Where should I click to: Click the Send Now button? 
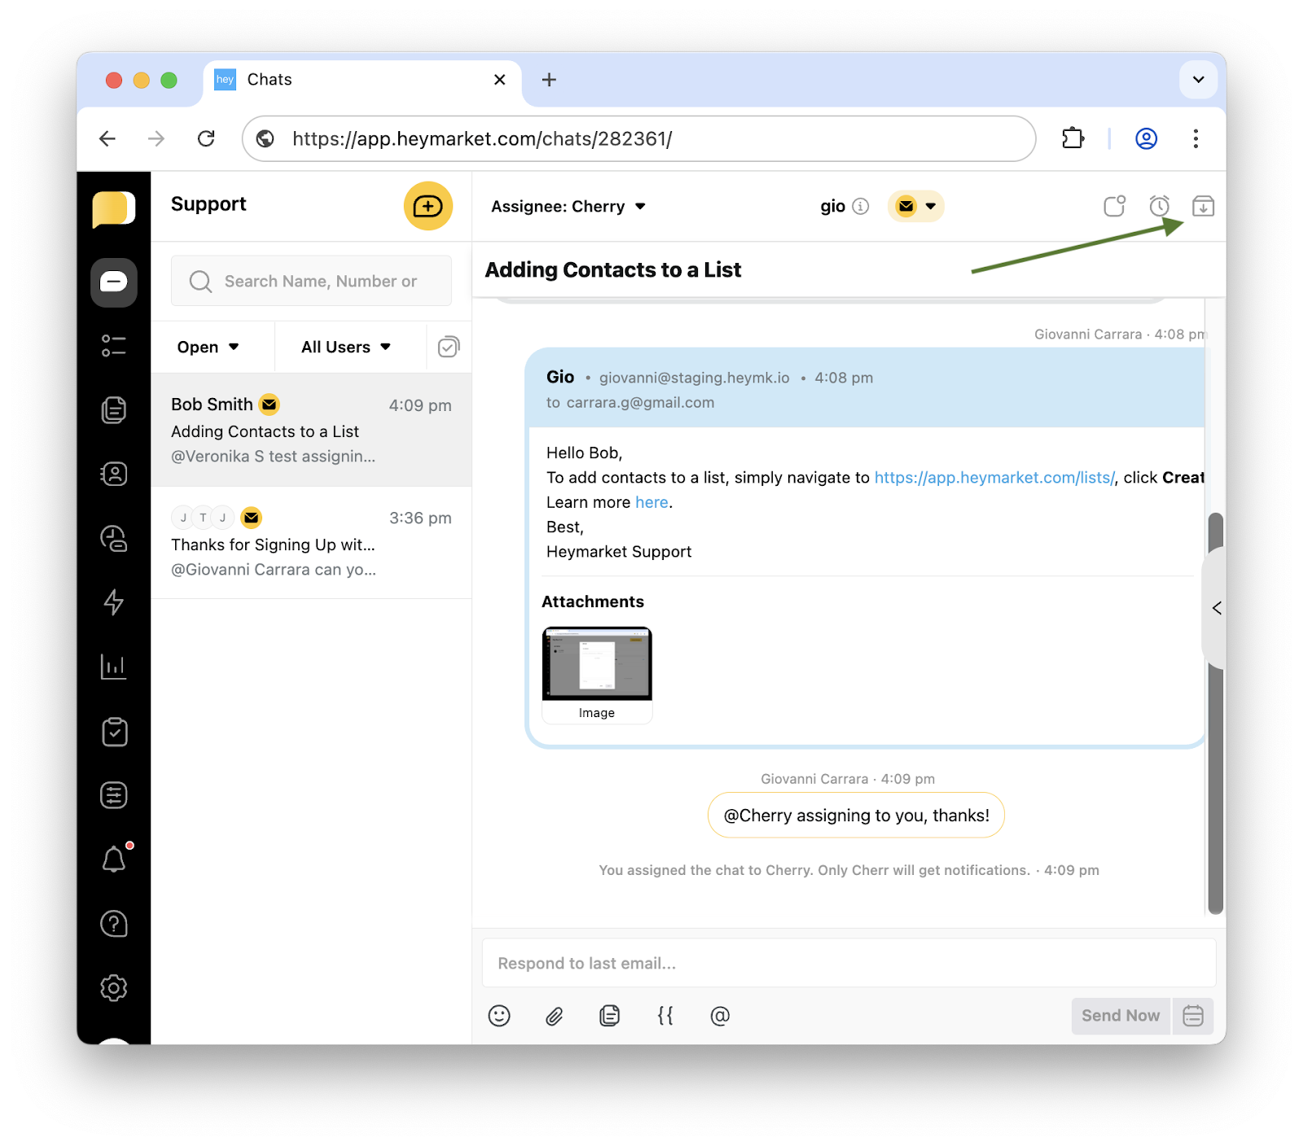(x=1121, y=1016)
